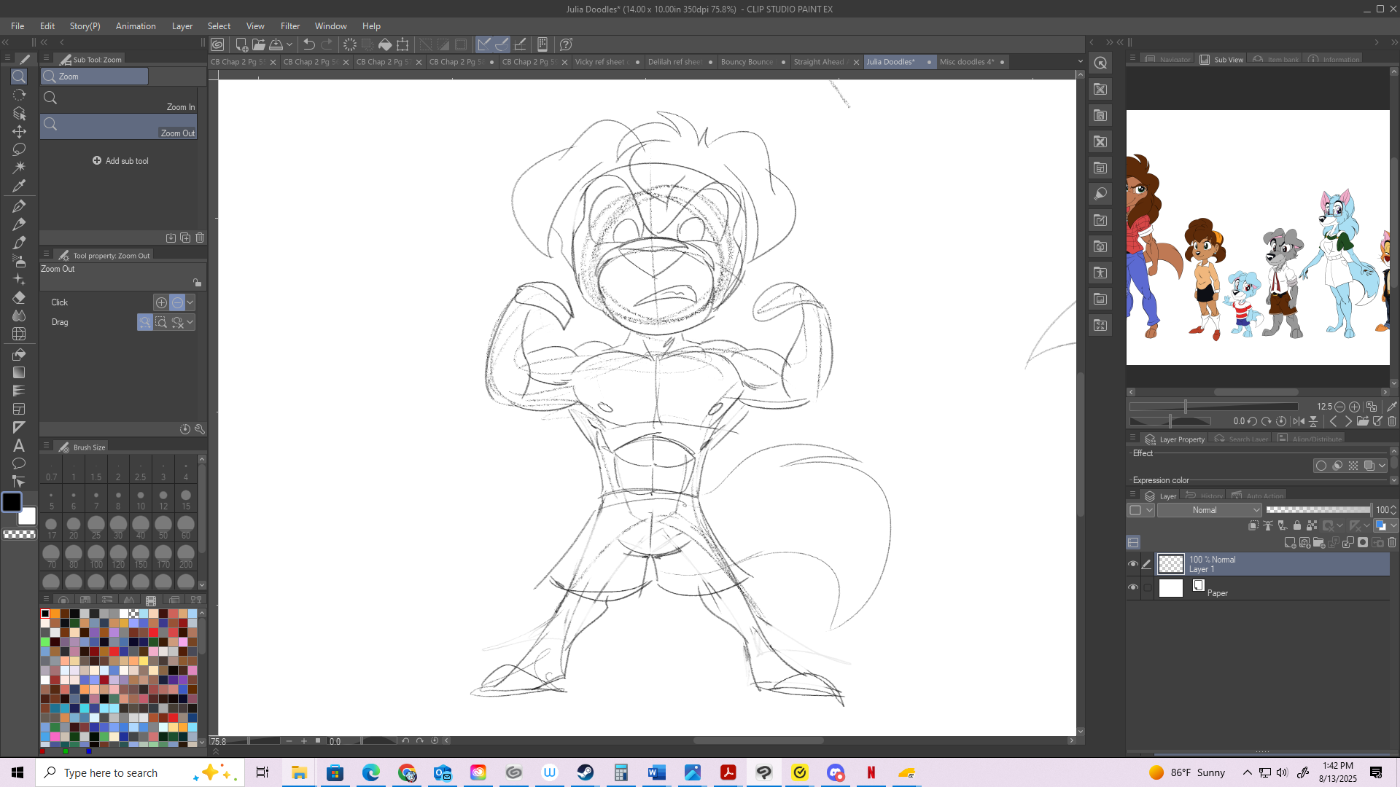The width and height of the screenshot is (1400, 787).
Task: Hide Layer 1 with eye icon
Action: (1132, 564)
